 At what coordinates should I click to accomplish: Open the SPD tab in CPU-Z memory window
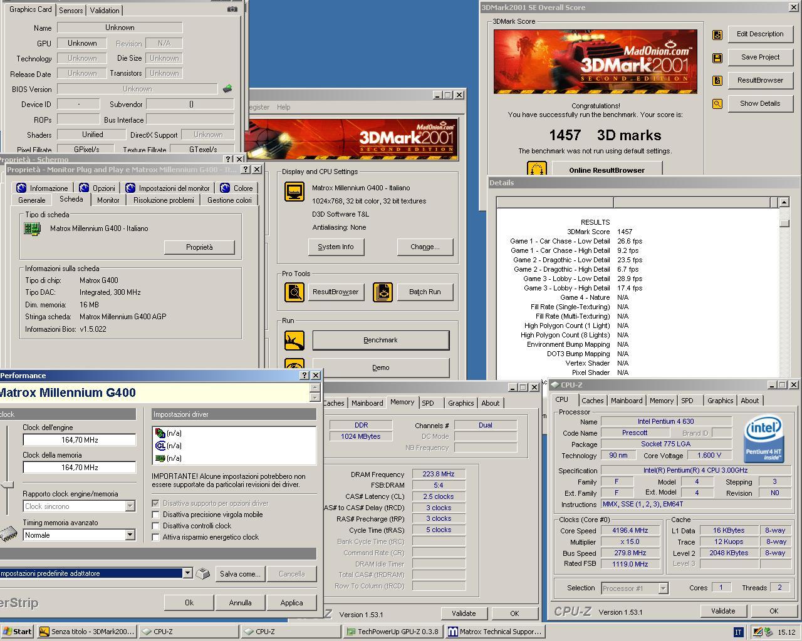tap(428, 403)
